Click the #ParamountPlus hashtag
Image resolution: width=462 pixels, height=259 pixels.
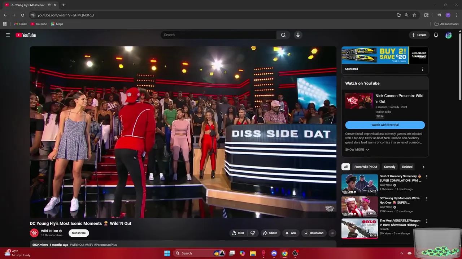pos(105,245)
